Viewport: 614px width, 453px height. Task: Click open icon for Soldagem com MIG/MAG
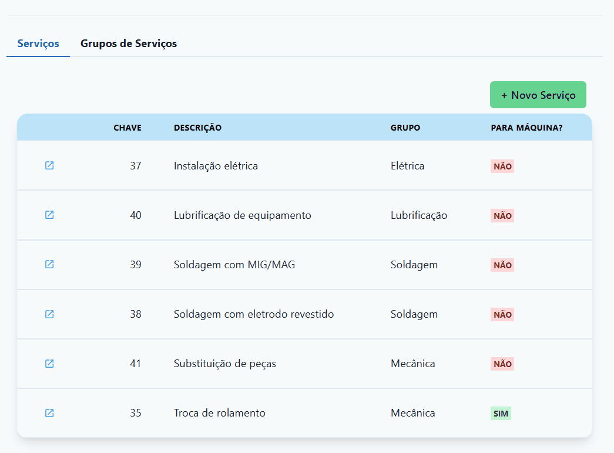(49, 265)
